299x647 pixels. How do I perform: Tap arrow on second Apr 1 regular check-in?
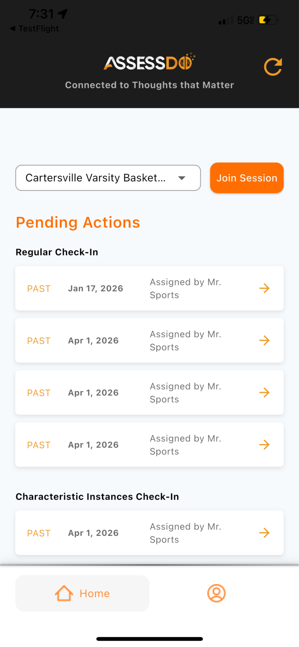point(264,392)
